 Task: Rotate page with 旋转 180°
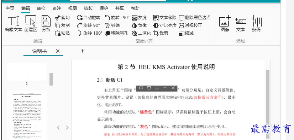point(90,33)
